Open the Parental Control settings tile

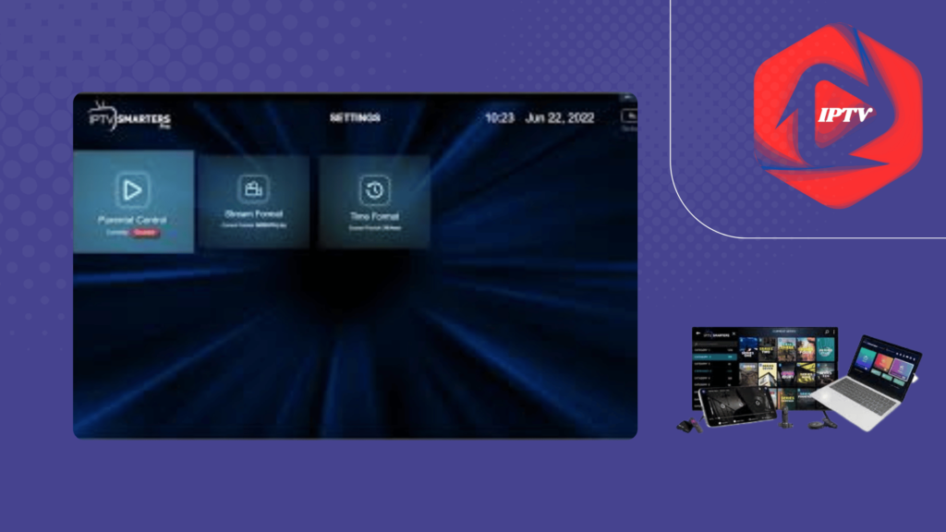tap(133, 203)
